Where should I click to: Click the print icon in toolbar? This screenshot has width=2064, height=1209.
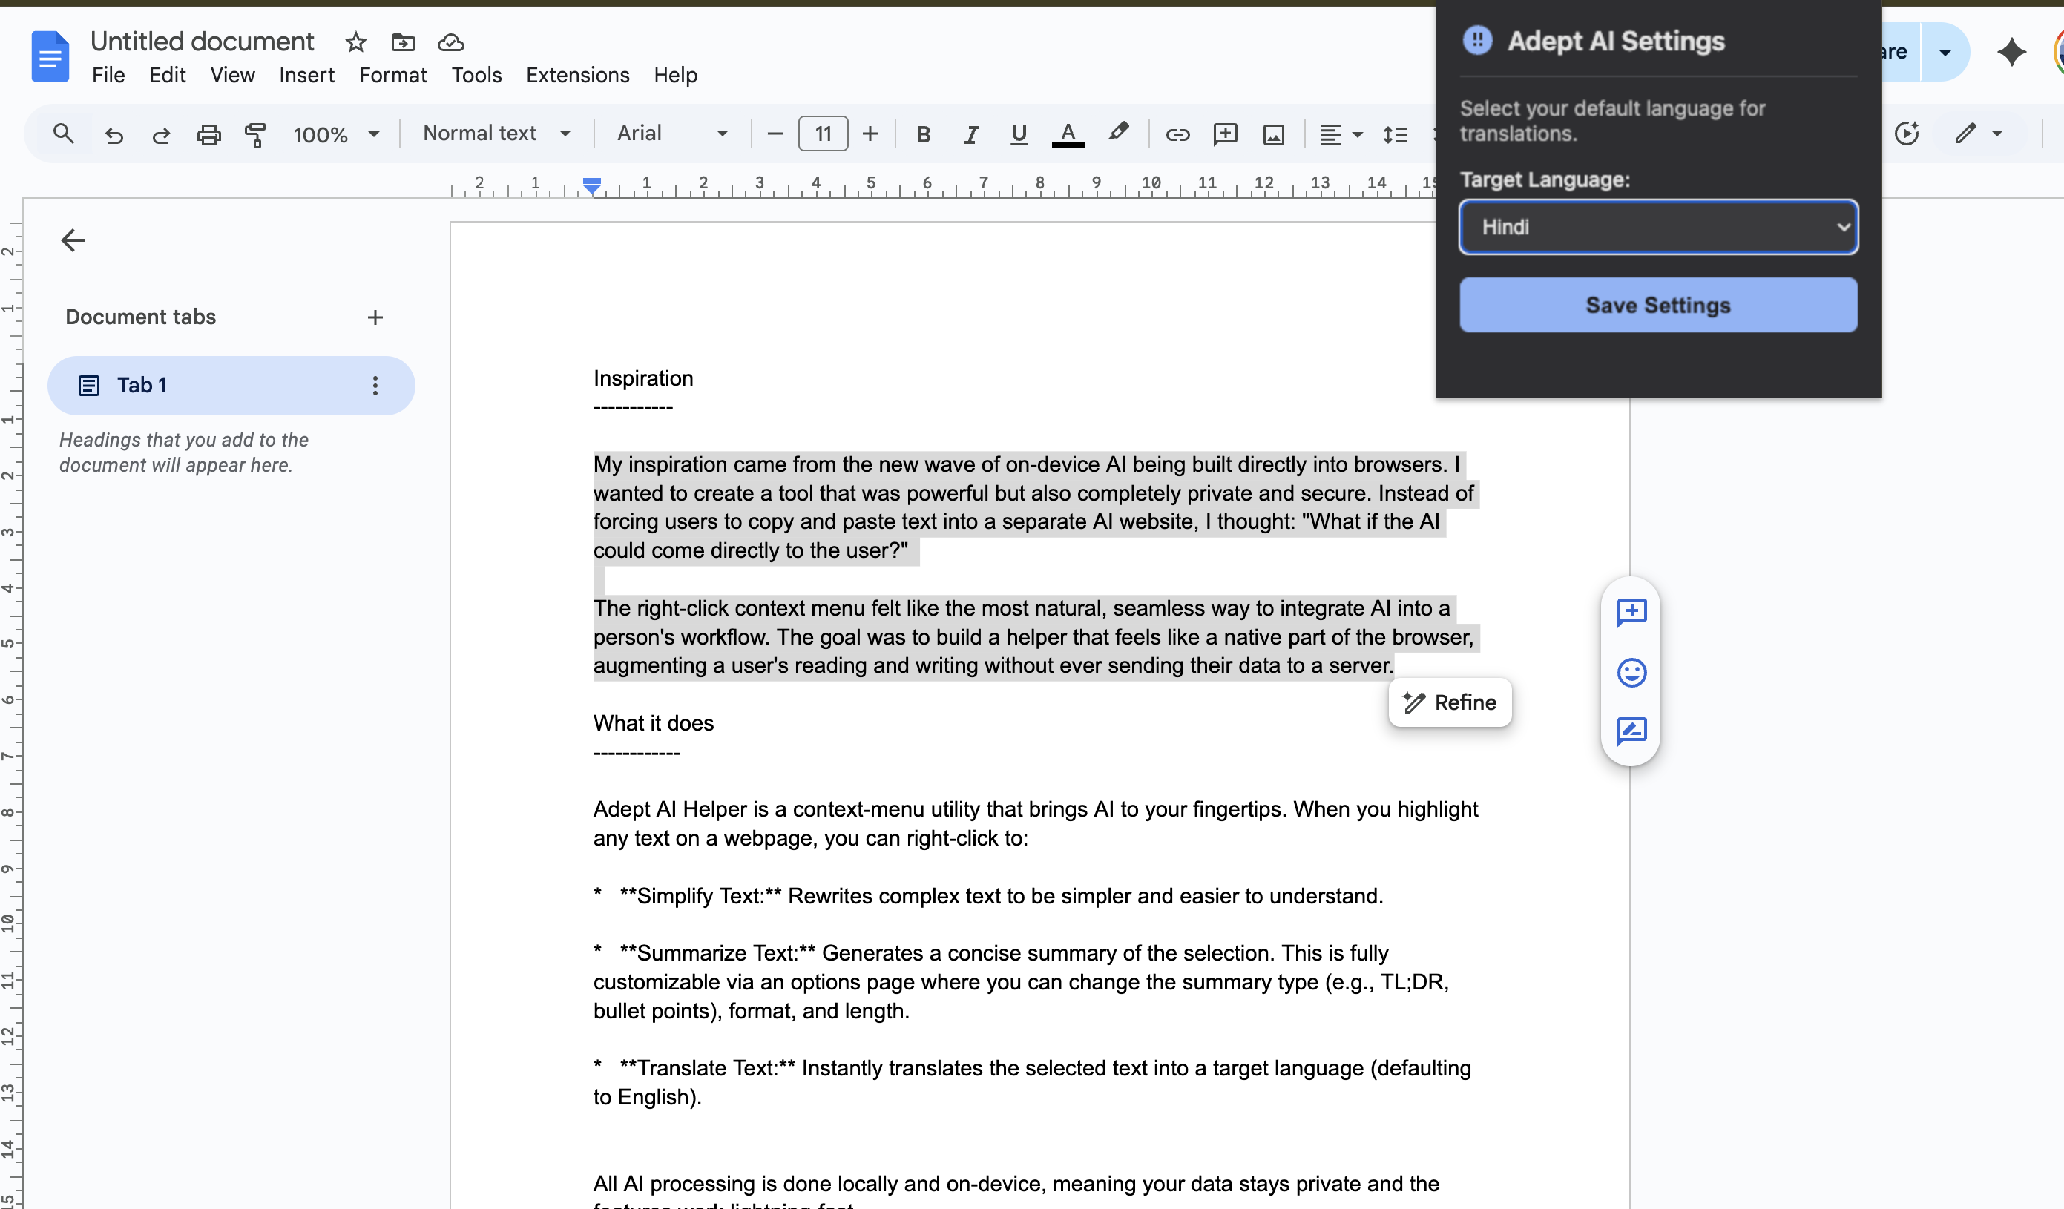point(209,134)
